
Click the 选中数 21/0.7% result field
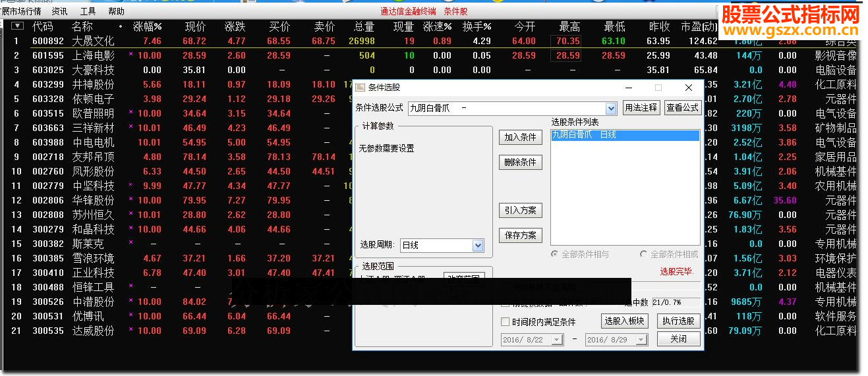[675, 302]
